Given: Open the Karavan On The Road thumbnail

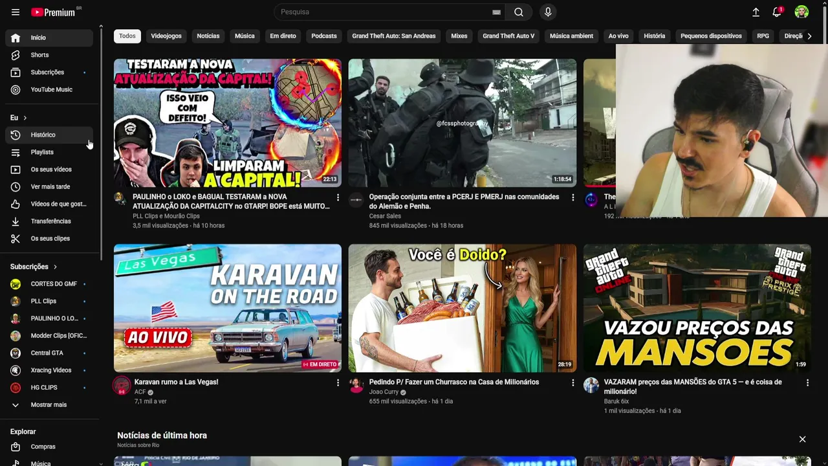Looking at the screenshot, I should click(228, 308).
